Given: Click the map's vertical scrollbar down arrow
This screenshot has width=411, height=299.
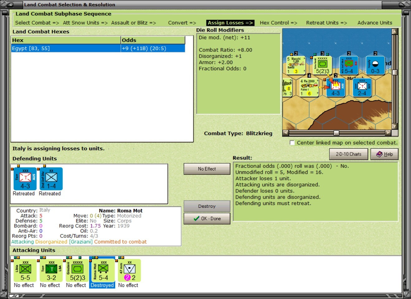Looking at the screenshot, I should [395, 126].
